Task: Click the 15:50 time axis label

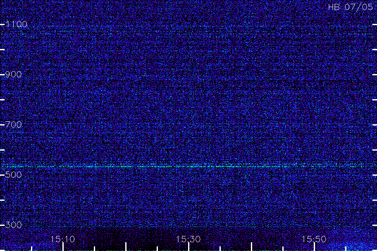Action: click(314, 239)
